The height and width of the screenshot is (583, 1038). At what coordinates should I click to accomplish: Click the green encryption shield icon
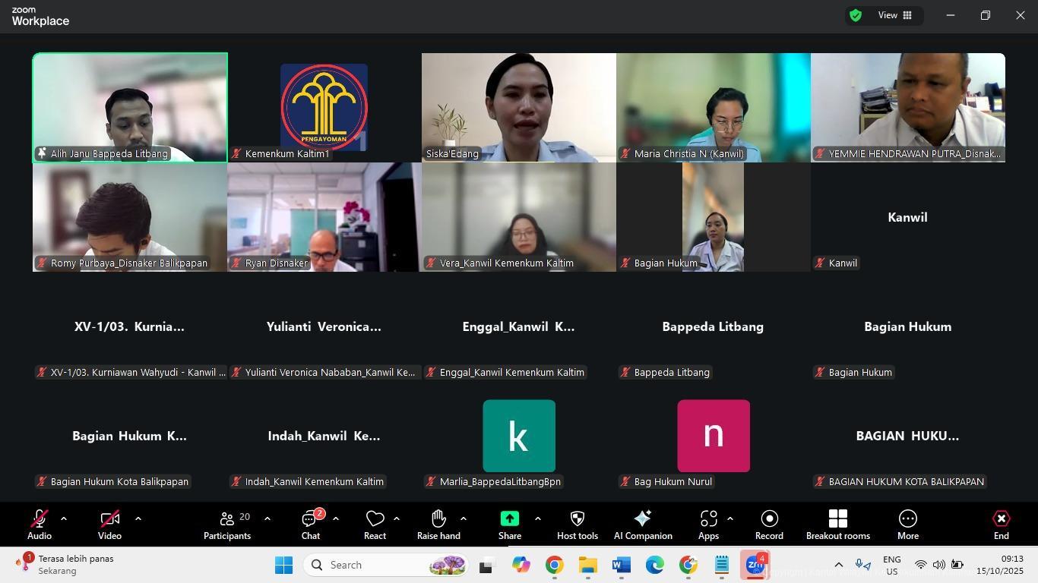[x=856, y=15]
